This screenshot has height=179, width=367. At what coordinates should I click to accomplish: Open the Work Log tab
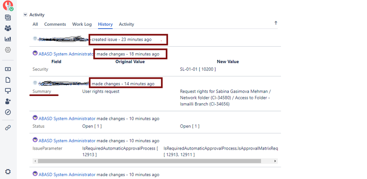[x=82, y=24]
